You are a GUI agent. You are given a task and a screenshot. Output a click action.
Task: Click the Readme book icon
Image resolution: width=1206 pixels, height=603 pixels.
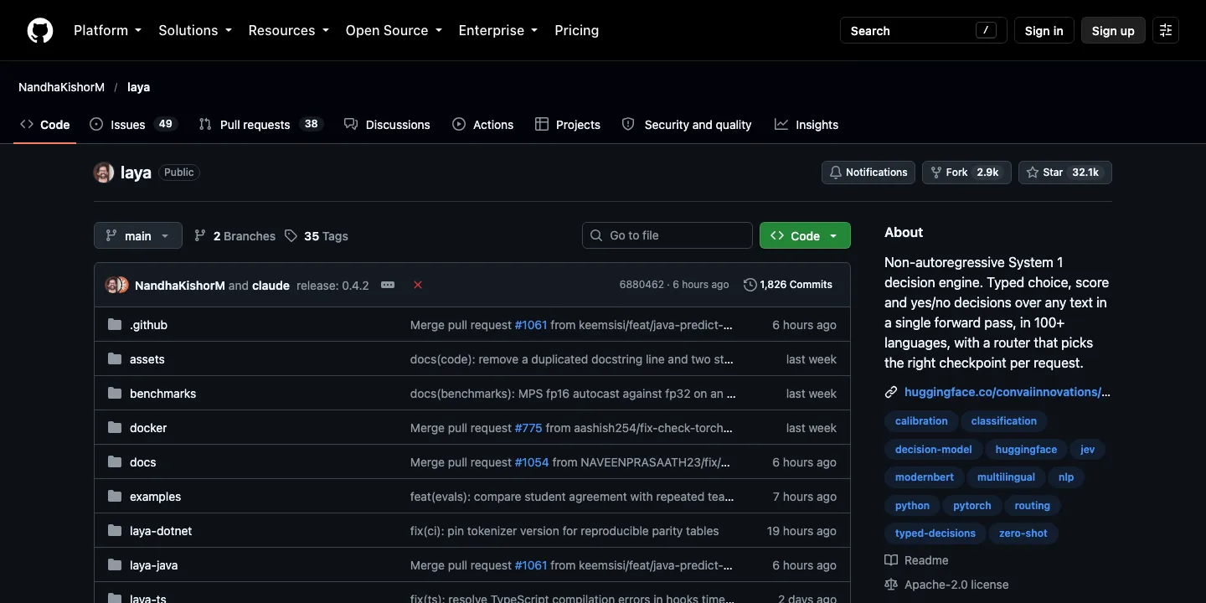[891, 560]
